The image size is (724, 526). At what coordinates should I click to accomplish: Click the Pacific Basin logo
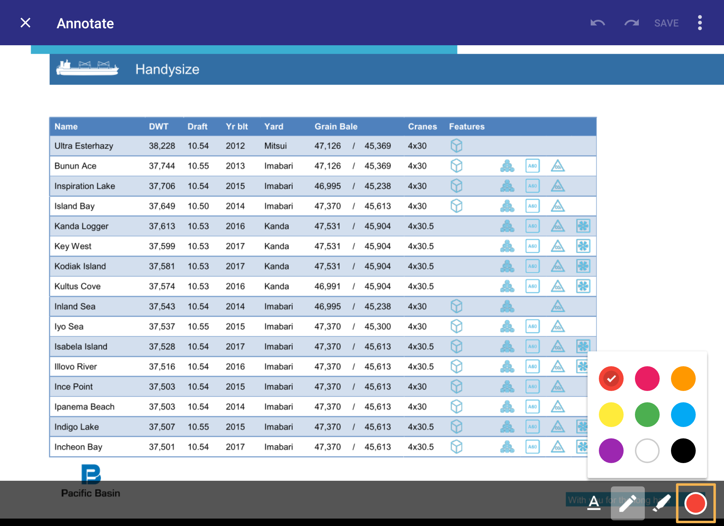coord(90,481)
